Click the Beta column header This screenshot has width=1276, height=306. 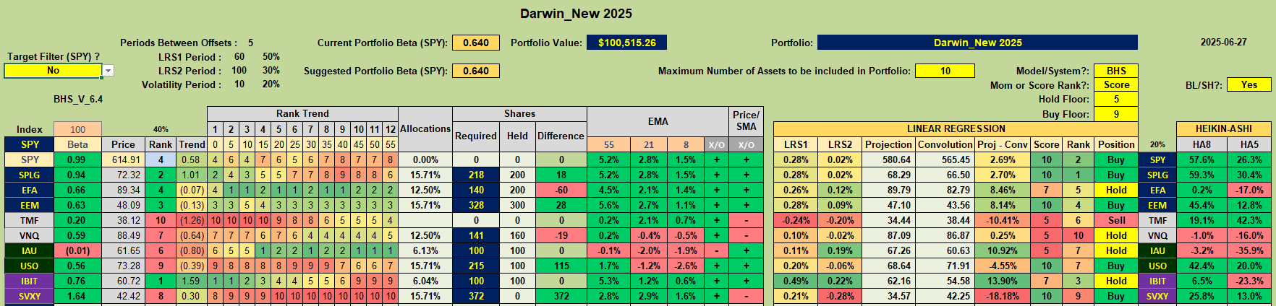[77, 144]
